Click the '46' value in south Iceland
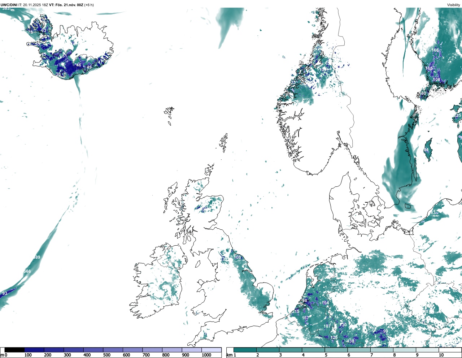This screenshot has width=462, height=358. click(x=79, y=65)
